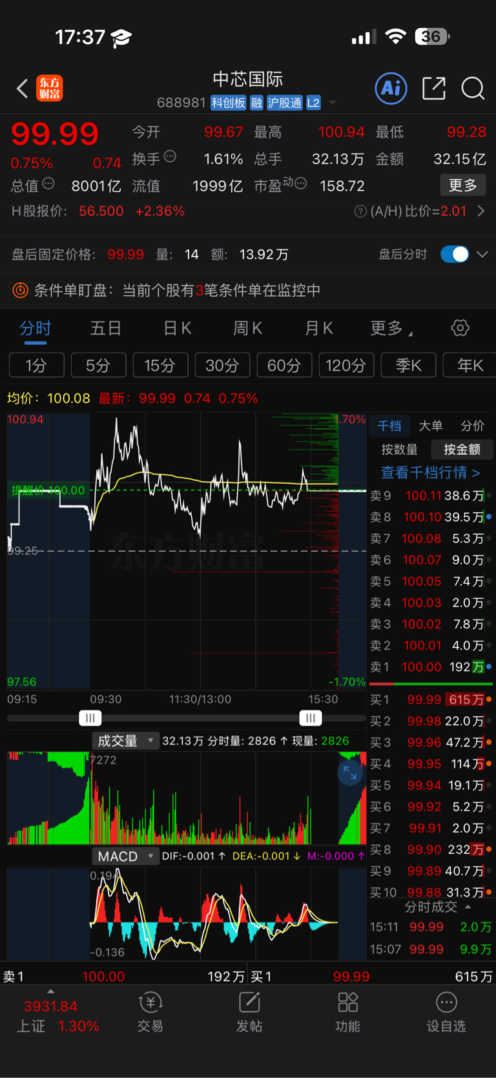Switch to 月K tab
This screenshot has width=496, height=1078.
click(x=319, y=328)
